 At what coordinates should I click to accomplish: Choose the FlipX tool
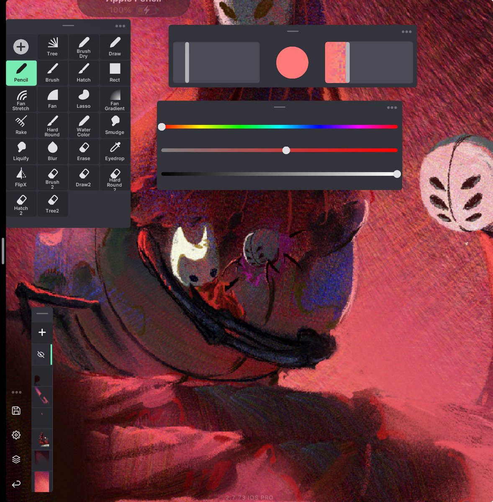pos(21,178)
